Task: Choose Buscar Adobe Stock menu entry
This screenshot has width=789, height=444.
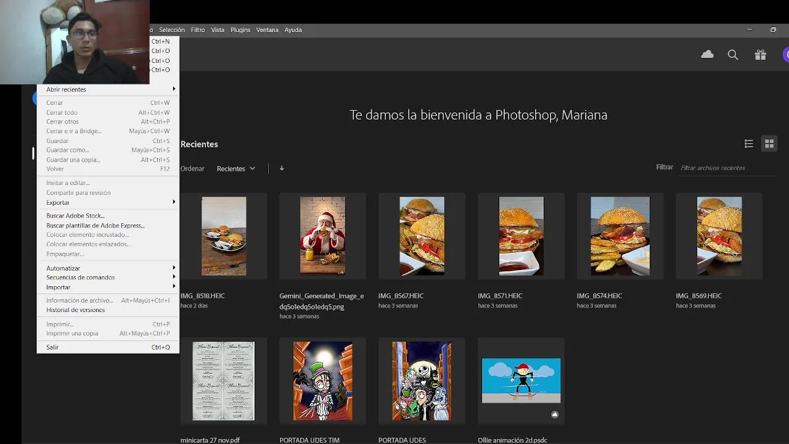Action: (108, 216)
